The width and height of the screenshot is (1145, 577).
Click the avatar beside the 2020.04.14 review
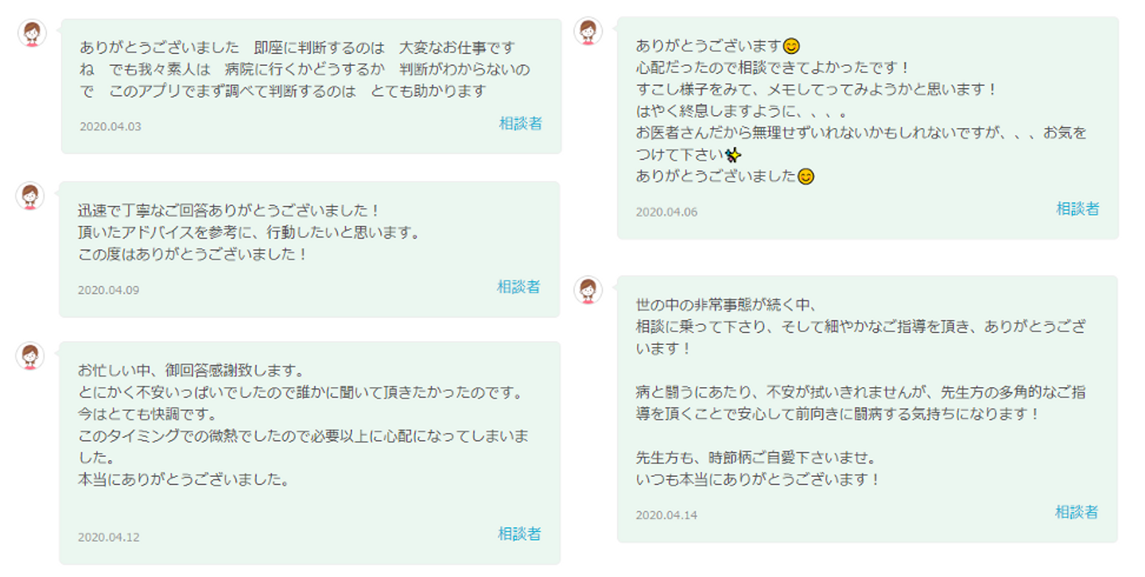coord(588,291)
